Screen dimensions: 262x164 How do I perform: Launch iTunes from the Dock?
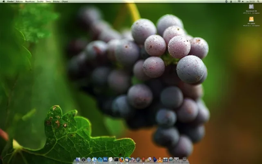94,159
